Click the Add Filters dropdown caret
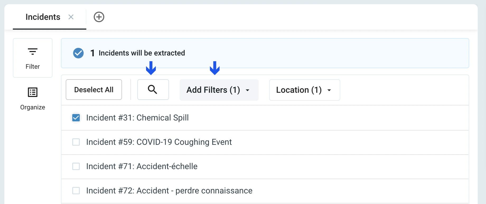 (x=247, y=90)
